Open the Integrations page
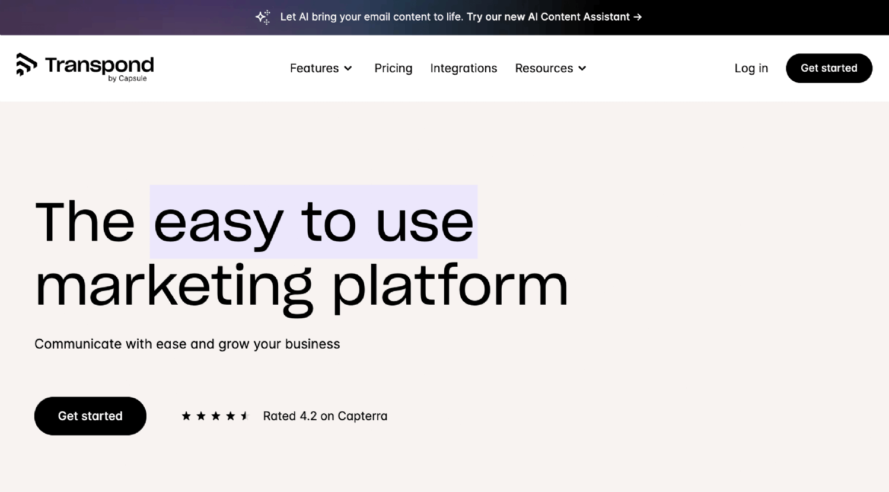 coord(464,68)
